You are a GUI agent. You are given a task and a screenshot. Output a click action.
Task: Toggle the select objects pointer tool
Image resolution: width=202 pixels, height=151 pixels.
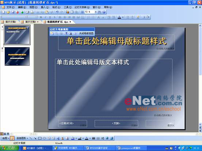click(x=12, y=138)
